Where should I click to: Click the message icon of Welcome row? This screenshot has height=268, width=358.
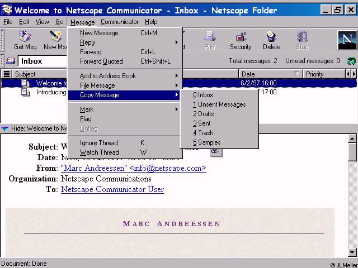click(x=26, y=83)
